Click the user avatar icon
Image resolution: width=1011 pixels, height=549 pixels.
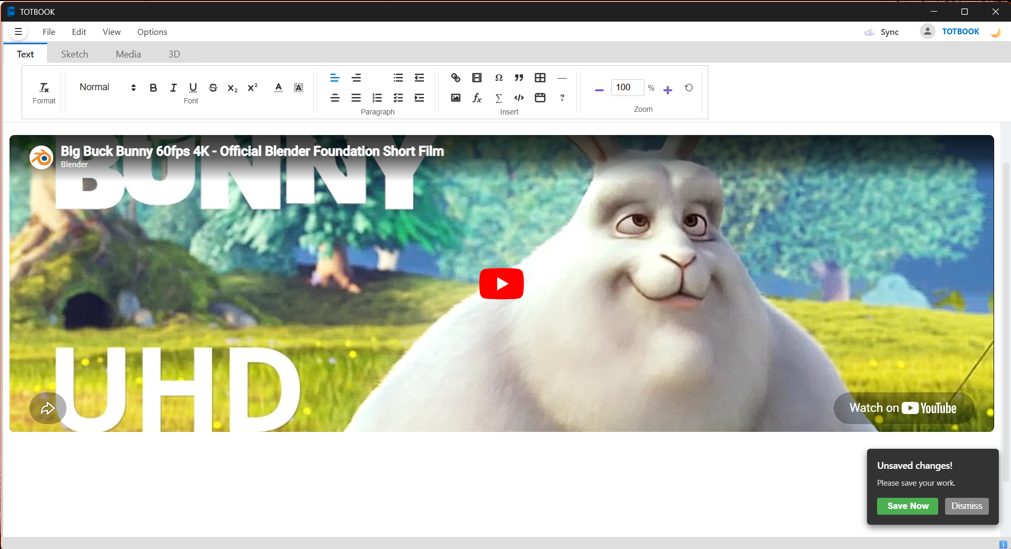click(x=927, y=32)
